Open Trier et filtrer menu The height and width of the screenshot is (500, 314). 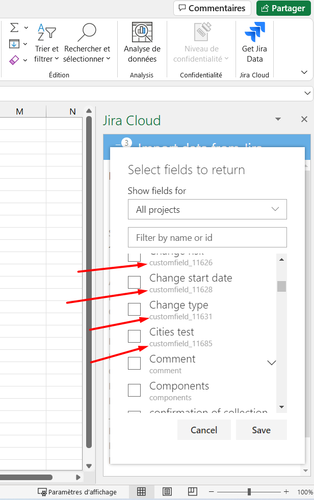pyautogui.click(x=46, y=43)
